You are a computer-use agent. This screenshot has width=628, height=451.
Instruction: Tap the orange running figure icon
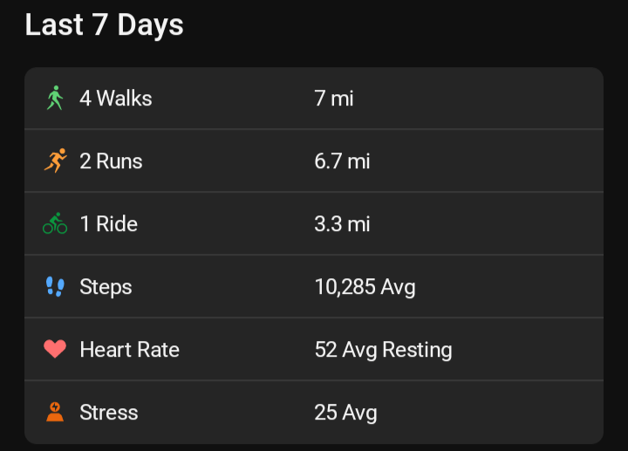coord(55,161)
